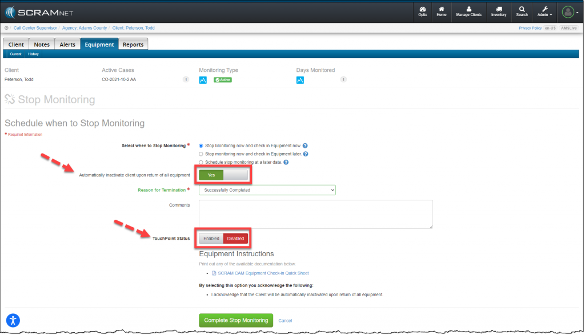
Task: Click the Complete Stop Monitoring button
Action: pyautogui.click(x=236, y=320)
